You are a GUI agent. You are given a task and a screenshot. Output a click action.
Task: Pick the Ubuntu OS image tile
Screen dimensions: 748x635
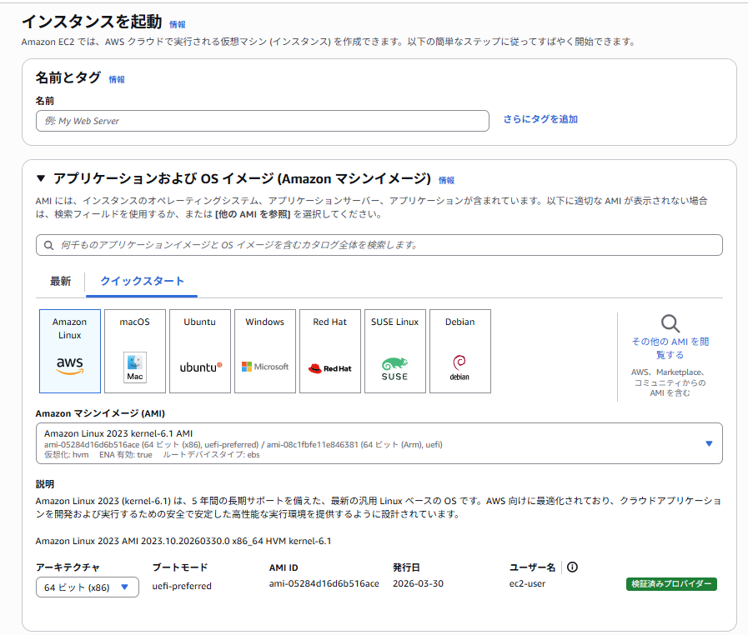point(200,351)
